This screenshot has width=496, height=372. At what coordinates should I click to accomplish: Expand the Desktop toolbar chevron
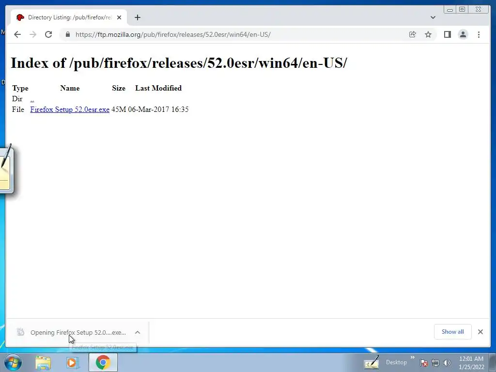[x=413, y=357]
